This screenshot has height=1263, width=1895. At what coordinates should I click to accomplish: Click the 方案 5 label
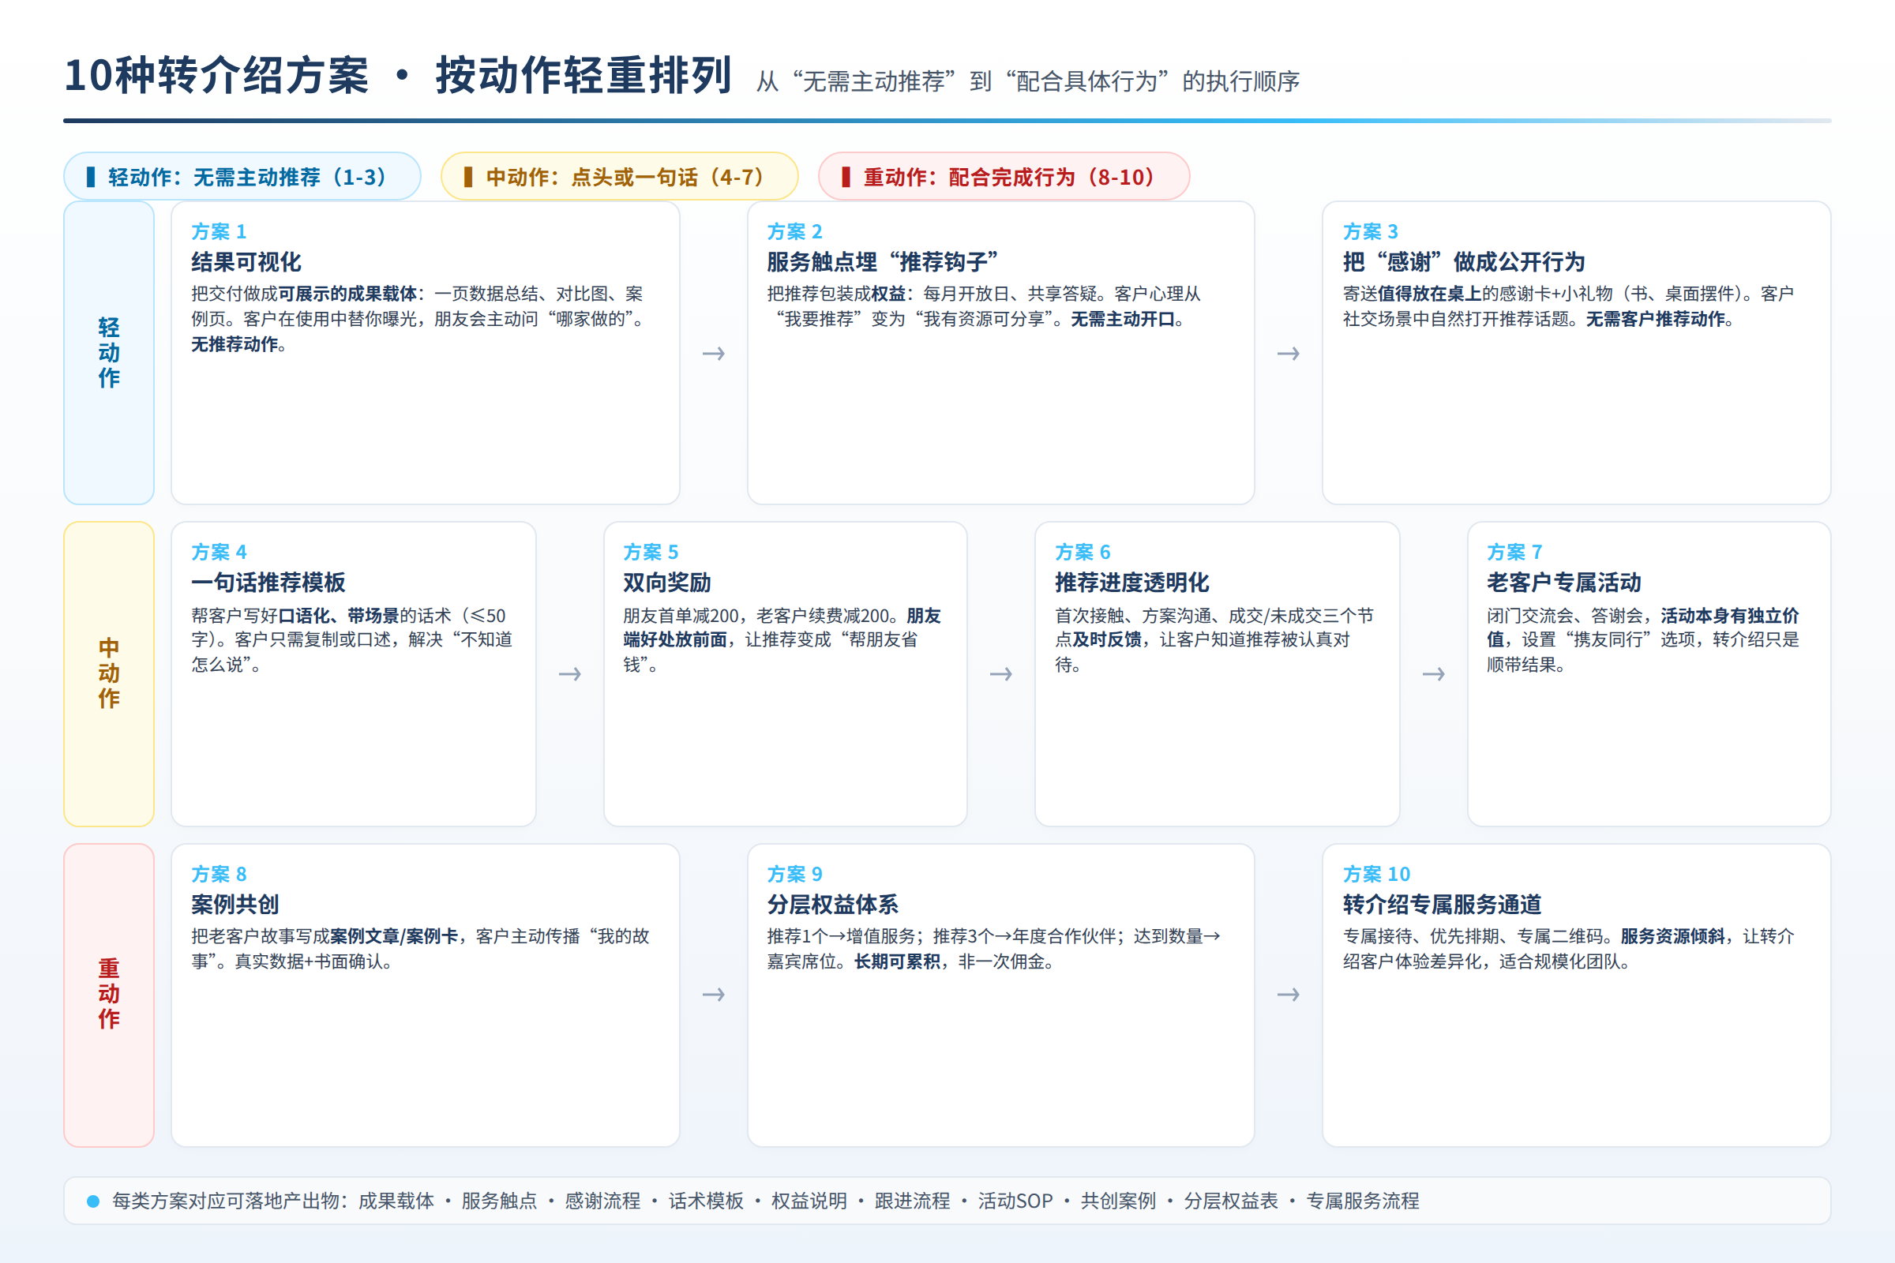(650, 552)
